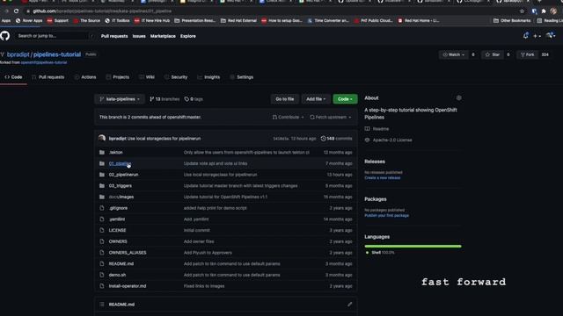Click Create a new release link

[x=383, y=177]
